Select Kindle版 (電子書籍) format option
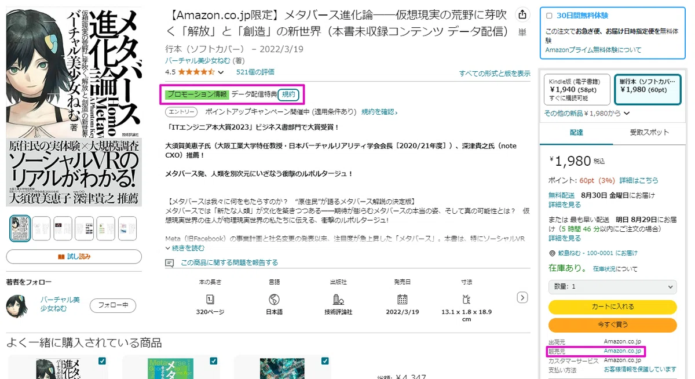Viewport: 695px width, 379px height. (x=577, y=89)
